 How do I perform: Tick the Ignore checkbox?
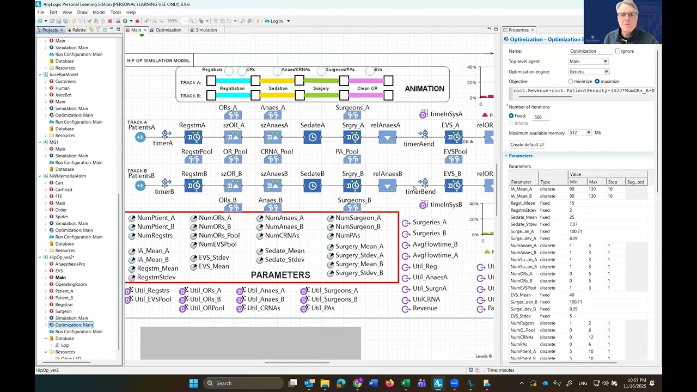pyautogui.click(x=617, y=51)
